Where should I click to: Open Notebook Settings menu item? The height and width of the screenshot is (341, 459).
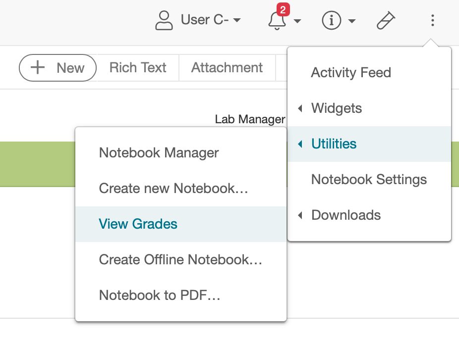[x=369, y=179]
